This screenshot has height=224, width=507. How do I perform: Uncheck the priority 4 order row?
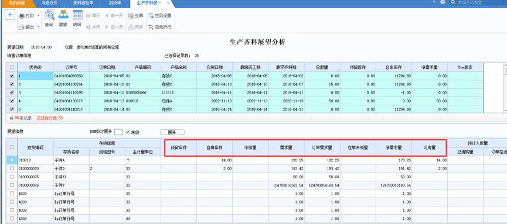12,101
